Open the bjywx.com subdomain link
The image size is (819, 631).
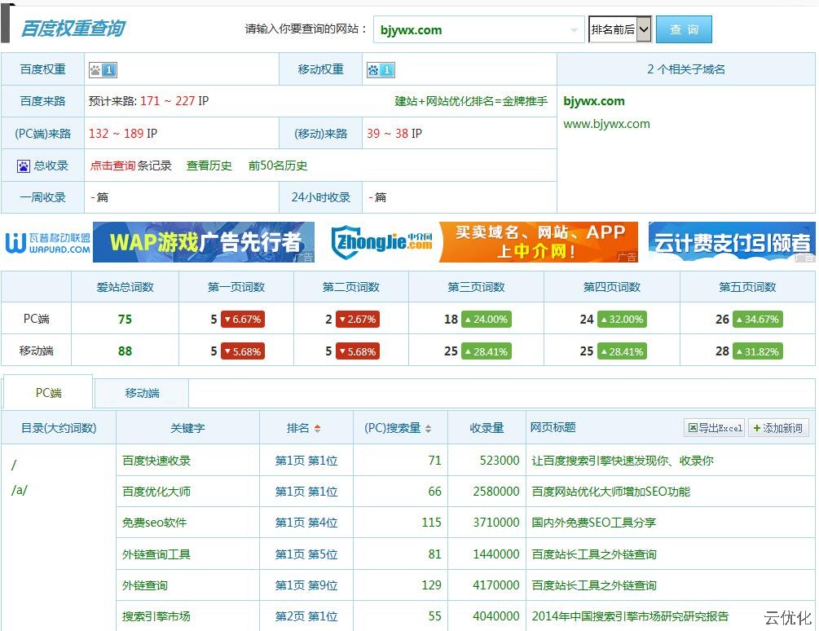(594, 101)
